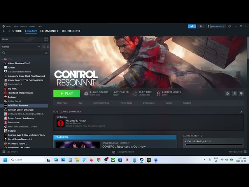
Task: Add CONTROL Resonant to favorites heart
Action: pos(241,93)
